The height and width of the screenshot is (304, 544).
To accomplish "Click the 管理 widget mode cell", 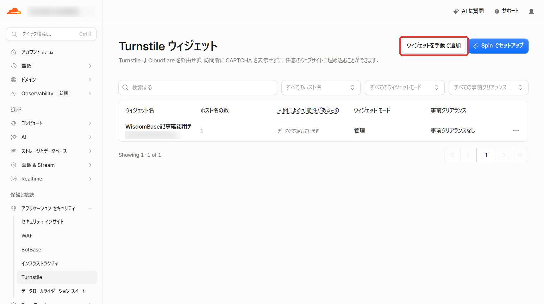I will (360, 130).
